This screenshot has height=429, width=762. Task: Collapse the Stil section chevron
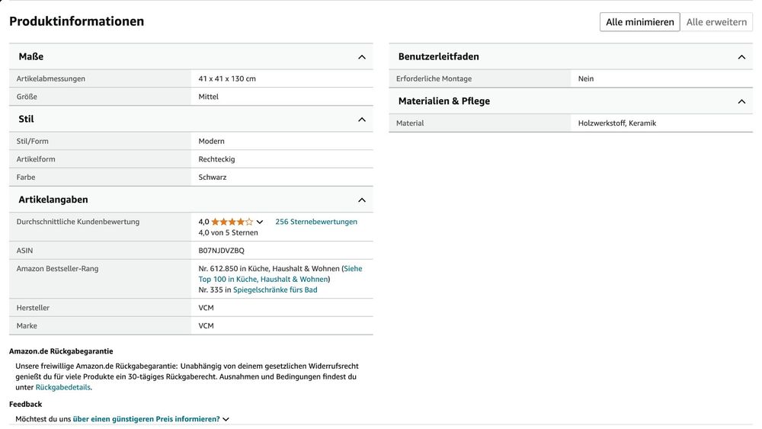pyautogui.click(x=361, y=120)
